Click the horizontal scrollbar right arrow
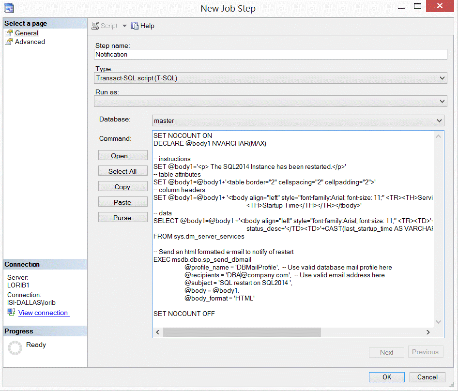The image size is (458, 391). pyautogui.click(x=428, y=332)
